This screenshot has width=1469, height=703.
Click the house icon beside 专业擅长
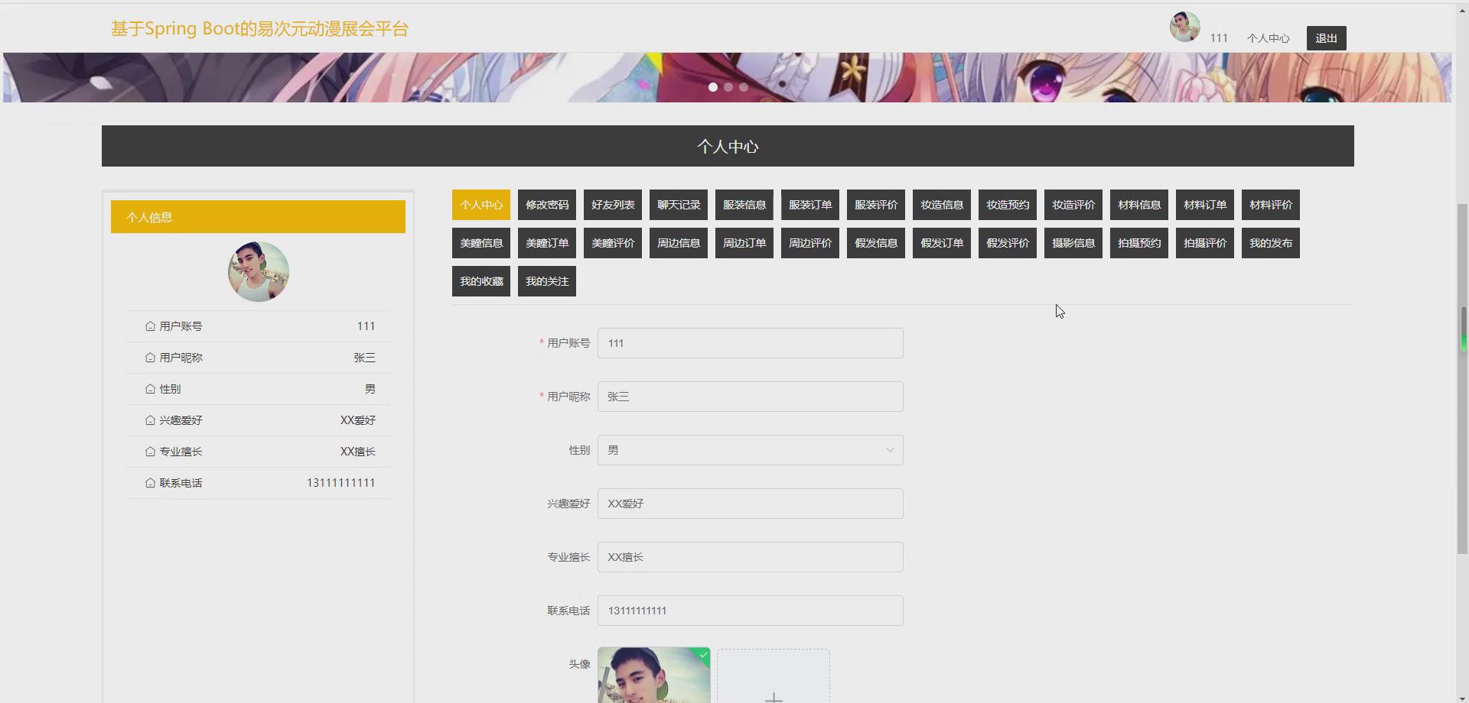coord(150,451)
